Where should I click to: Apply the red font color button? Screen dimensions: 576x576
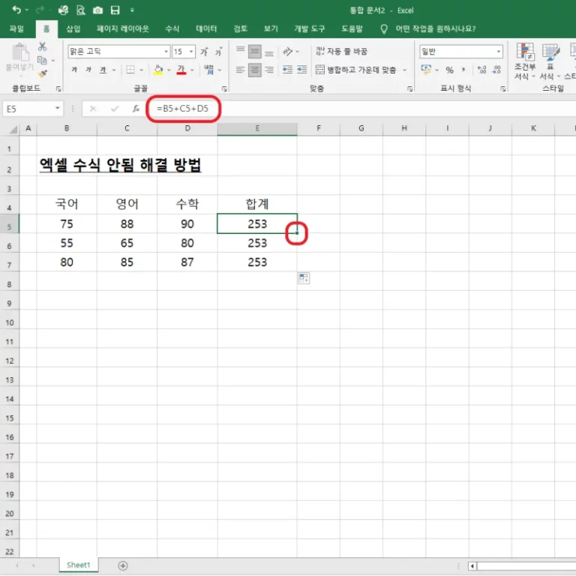click(181, 70)
